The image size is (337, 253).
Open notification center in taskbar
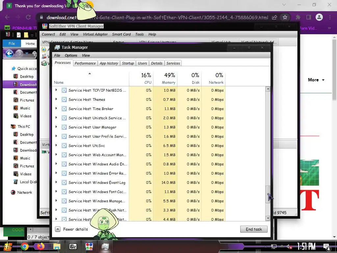click(327, 247)
